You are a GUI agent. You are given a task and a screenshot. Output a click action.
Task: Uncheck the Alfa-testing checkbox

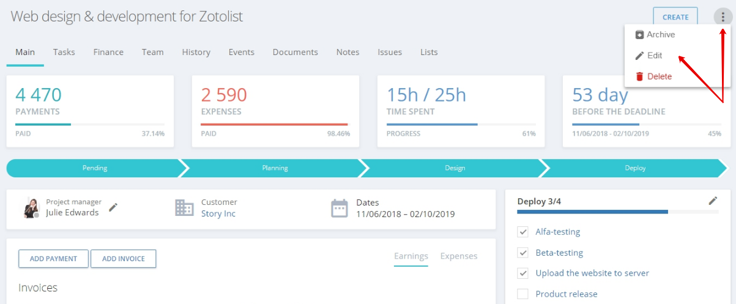(x=522, y=232)
